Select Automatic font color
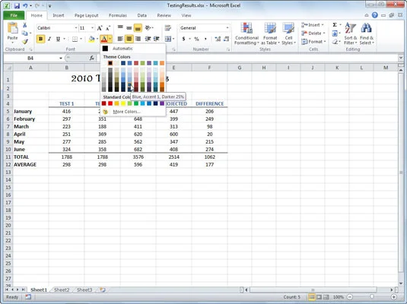Image resolution: width=407 pixels, height=304 pixels. (122, 49)
